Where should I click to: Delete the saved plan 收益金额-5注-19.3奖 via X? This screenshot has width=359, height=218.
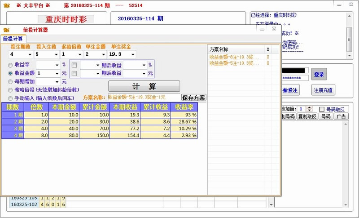(x=268, y=63)
